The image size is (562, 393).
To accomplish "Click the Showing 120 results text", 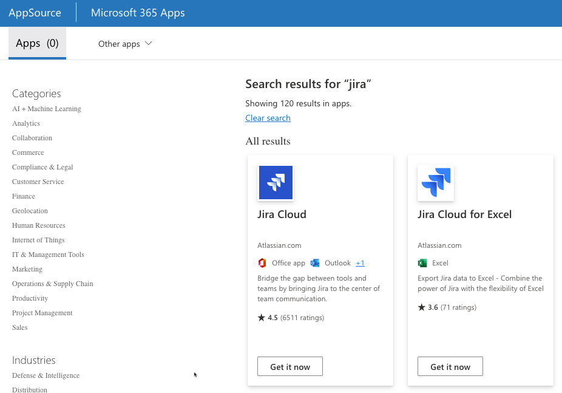I will (298, 104).
